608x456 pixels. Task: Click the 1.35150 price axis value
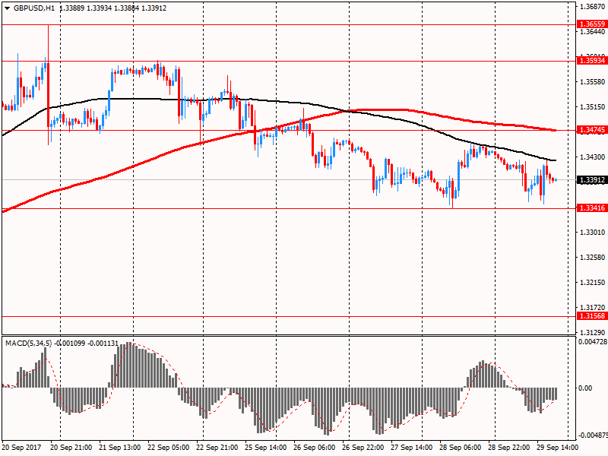pyautogui.click(x=593, y=107)
